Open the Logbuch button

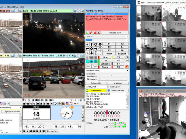click(122, 54)
